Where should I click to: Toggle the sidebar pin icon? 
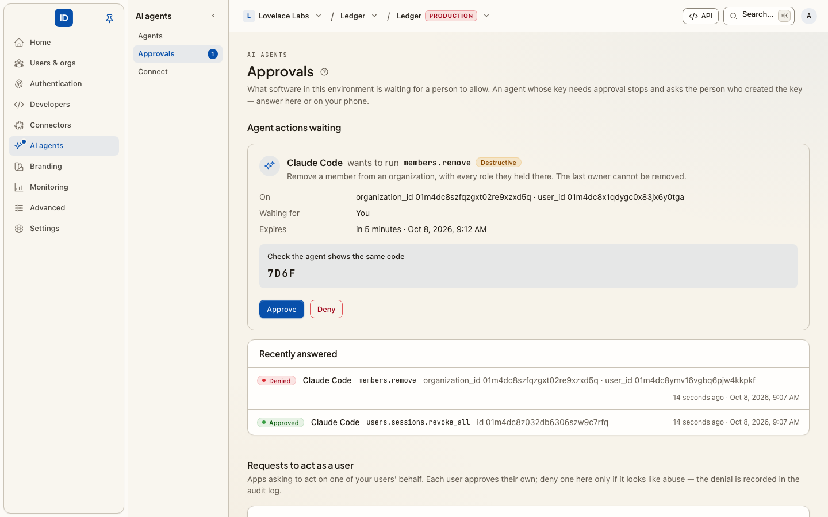[x=109, y=18]
